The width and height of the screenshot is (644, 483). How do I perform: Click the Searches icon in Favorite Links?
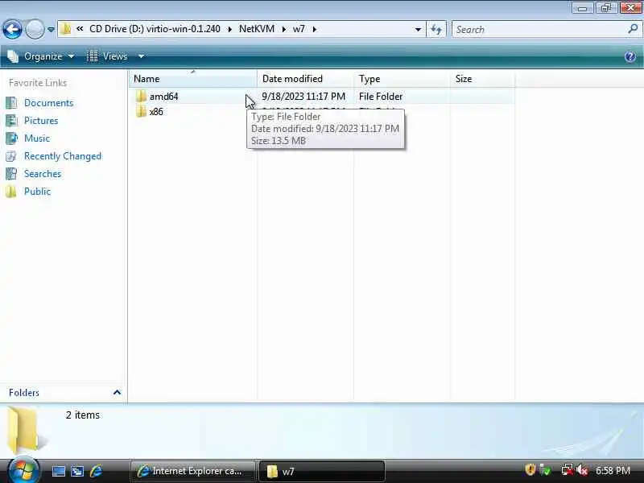point(11,174)
